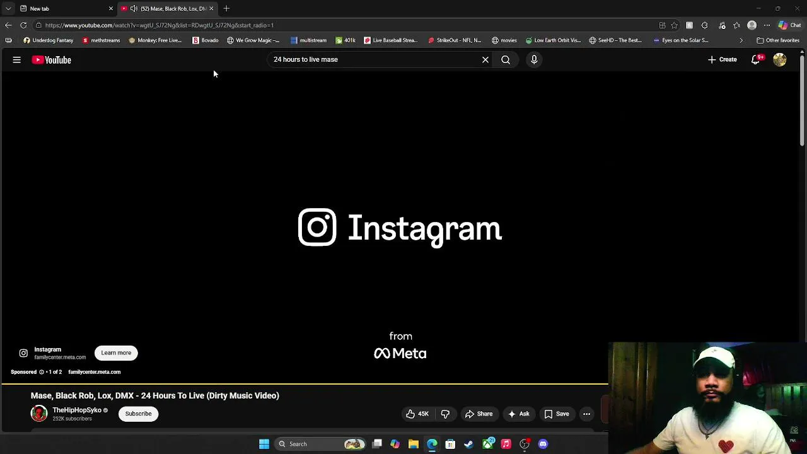
Task: Go to the YouTube home logo
Action: coord(52,60)
